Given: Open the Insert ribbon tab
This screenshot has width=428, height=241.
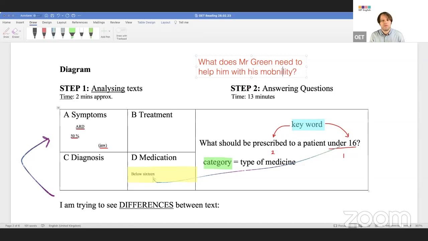Looking at the screenshot, I should click(x=20, y=22).
